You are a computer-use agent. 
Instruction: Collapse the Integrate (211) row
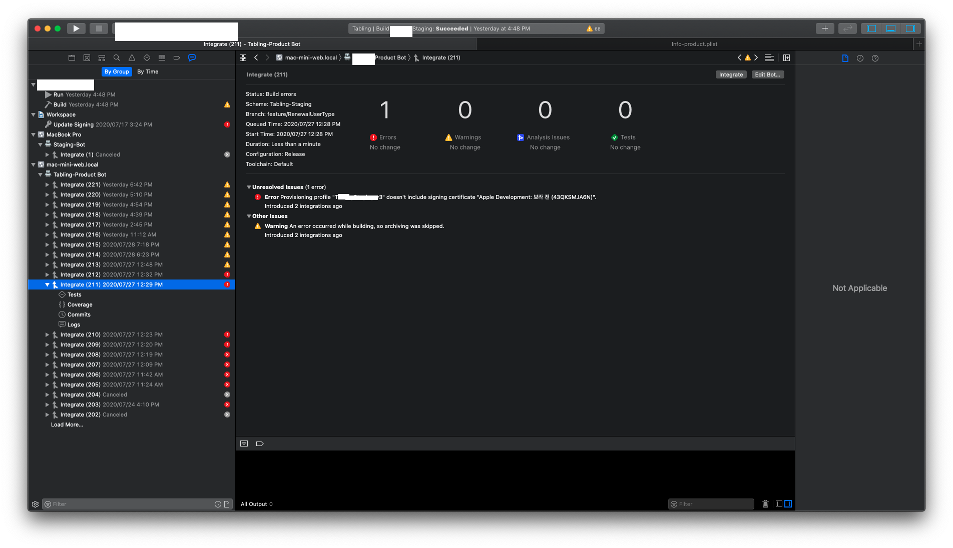click(x=48, y=284)
